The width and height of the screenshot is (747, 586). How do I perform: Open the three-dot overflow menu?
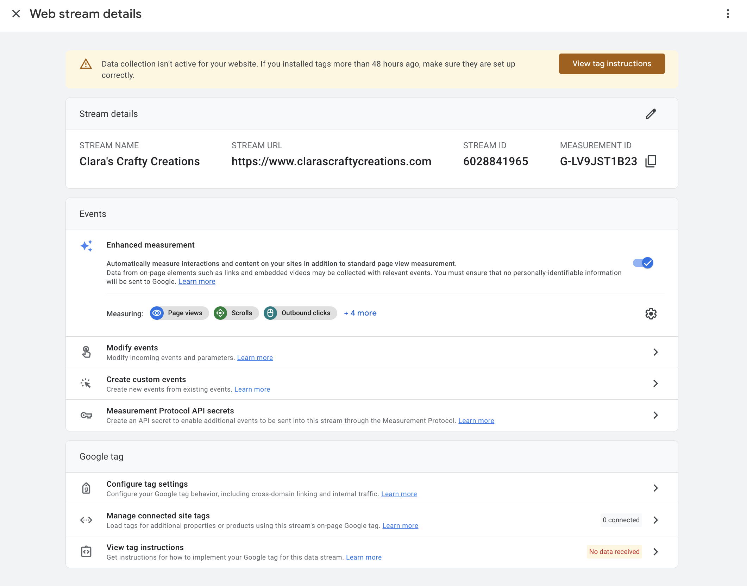(x=728, y=14)
